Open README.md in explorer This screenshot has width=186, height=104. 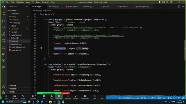[16, 44]
